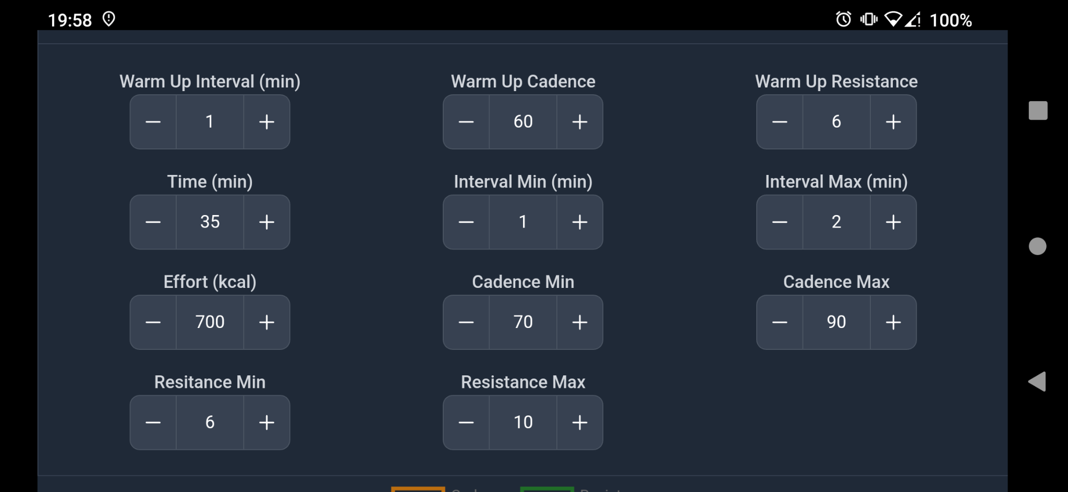Lower Effort (kcal) with minus button

coord(153,322)
